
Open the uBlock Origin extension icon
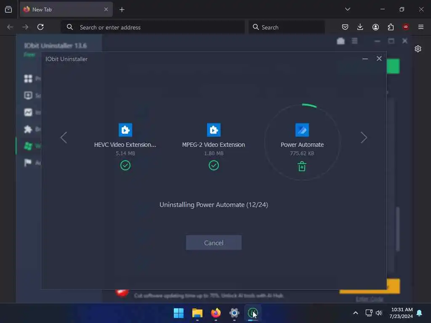click(x=405, y=26)
